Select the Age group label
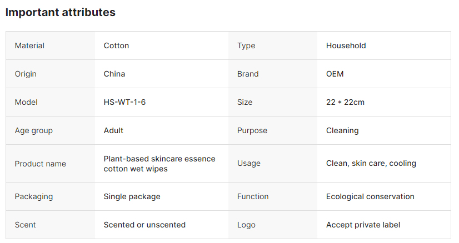The width and height of the screenshot is (459, 243). (33, 130)
